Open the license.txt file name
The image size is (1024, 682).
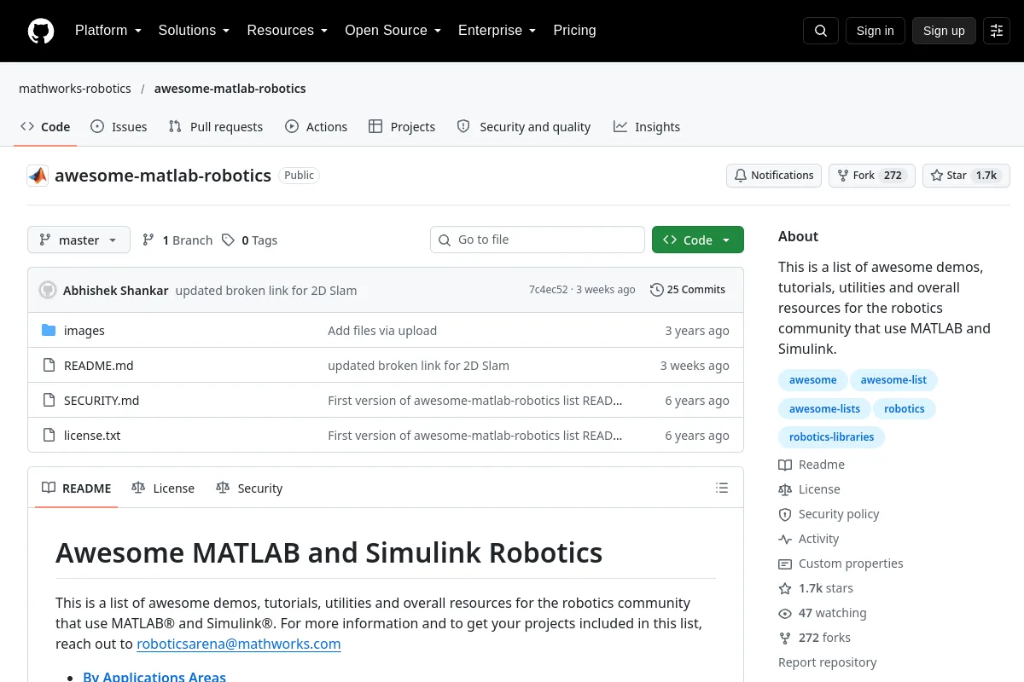coord(92,436)
